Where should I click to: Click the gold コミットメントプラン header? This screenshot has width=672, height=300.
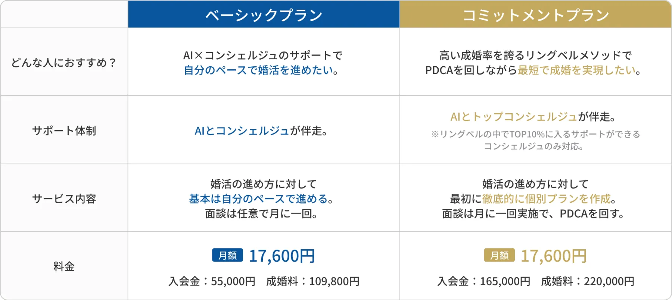point(535,14)
